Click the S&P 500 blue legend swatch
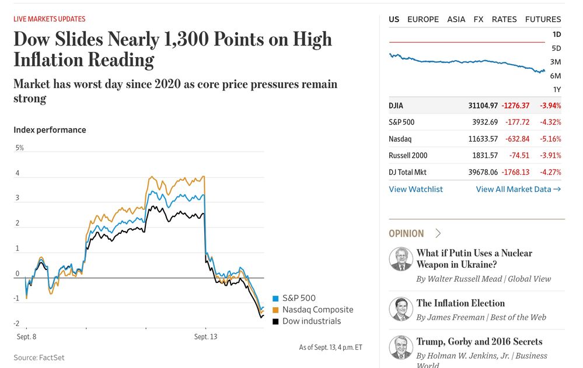The height and width of the screenshot is (368, 583). [x=277, y=299]
